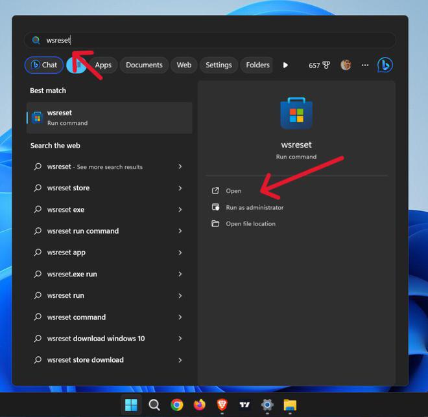Viewport: 428px width, 417px height.
Task: Click search icon beside 'wsreset command'
Action: click(38, 317)
